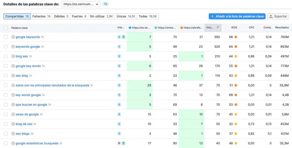Open details arrows after 'blog seo'
The width and height of the screenshot is (292, 148).
coord(30,56)
